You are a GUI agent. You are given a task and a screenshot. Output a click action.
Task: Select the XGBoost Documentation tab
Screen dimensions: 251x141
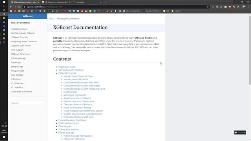[x=24, y=2]
